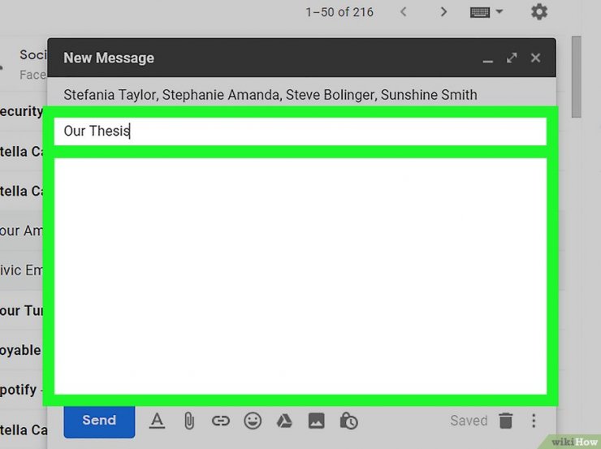Screen dimensions: 601x449
Task: Open input tools keyboard dropdown
Action: pos(486,12)
